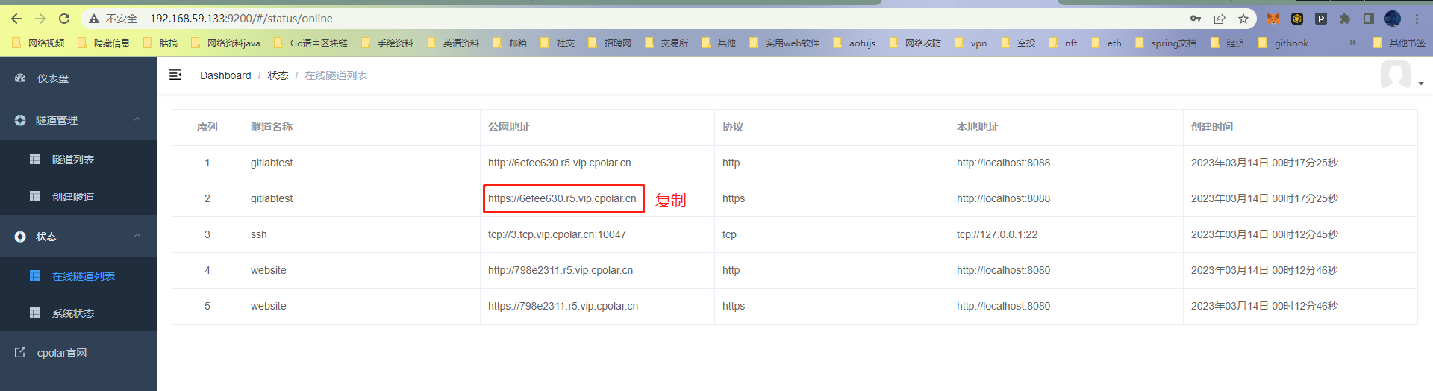Click the 仪表盘 palette icon
The image size is (1433, 391).
[20, 78]
